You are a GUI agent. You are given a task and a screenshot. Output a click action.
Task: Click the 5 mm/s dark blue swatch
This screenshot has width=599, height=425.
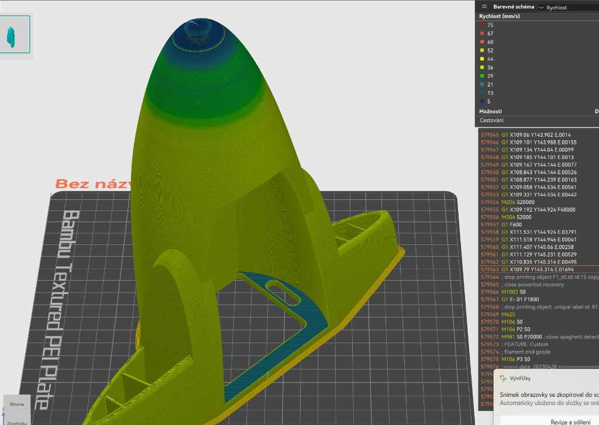pyautogui.click(x=482, y=102)
